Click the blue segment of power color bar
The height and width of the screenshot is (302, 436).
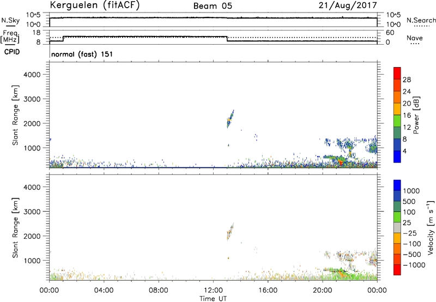(x=397, y=156)
